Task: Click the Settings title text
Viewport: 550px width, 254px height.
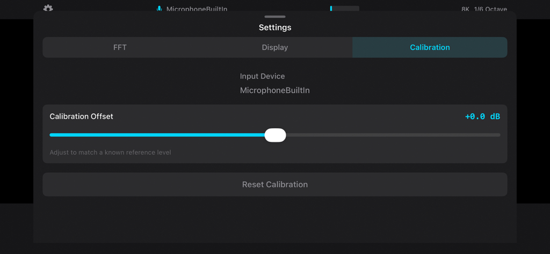Action: click(275, 27)
